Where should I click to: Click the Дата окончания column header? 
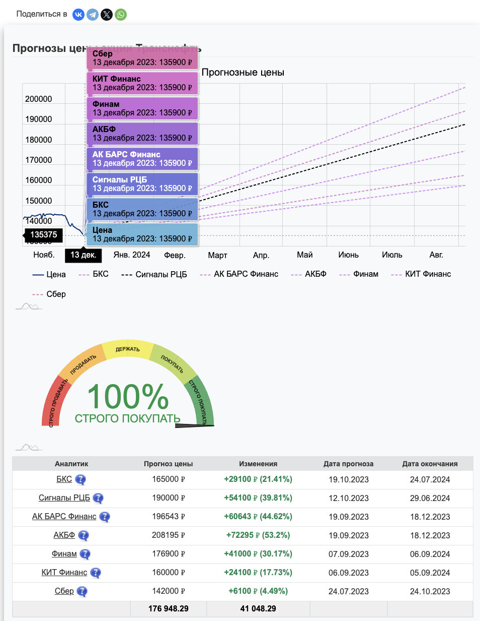[x=430, y=464]
